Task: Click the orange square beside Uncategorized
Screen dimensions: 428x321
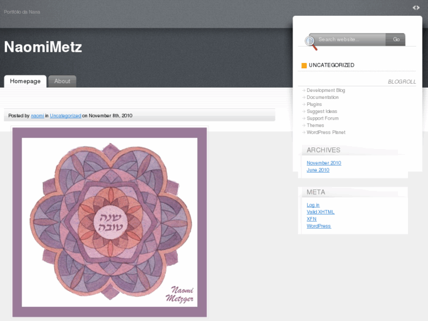Action: click(x=304, y=65)
